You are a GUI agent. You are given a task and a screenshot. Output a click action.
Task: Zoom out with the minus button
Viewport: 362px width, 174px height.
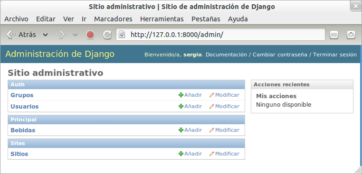334,35
